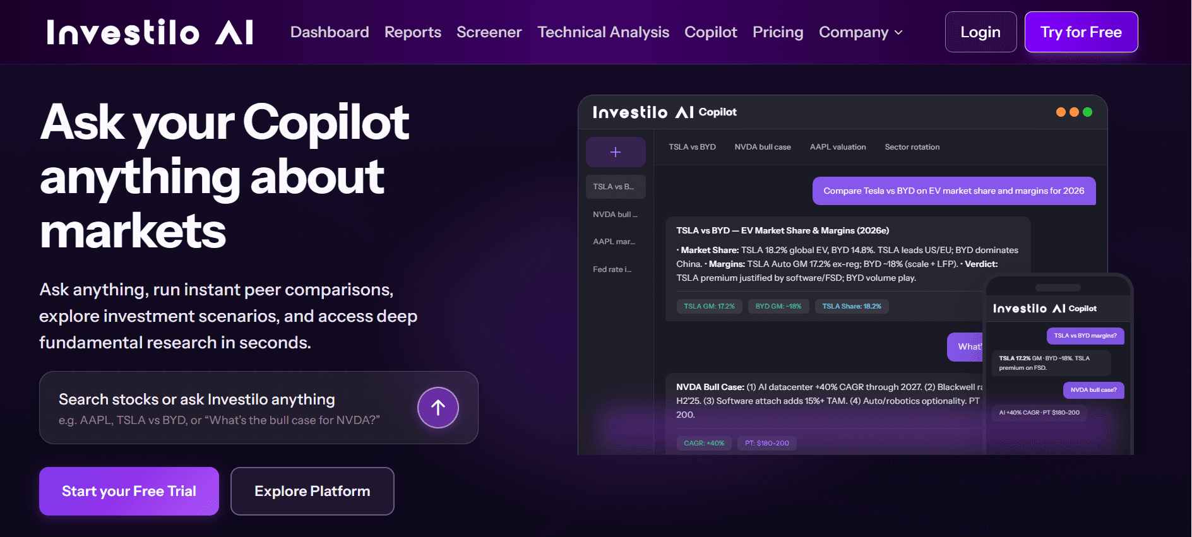Viewport: 1192px width, 537px height.
Task: Select the NVDA bull case suggestion tab
Action: click(763, 147)
